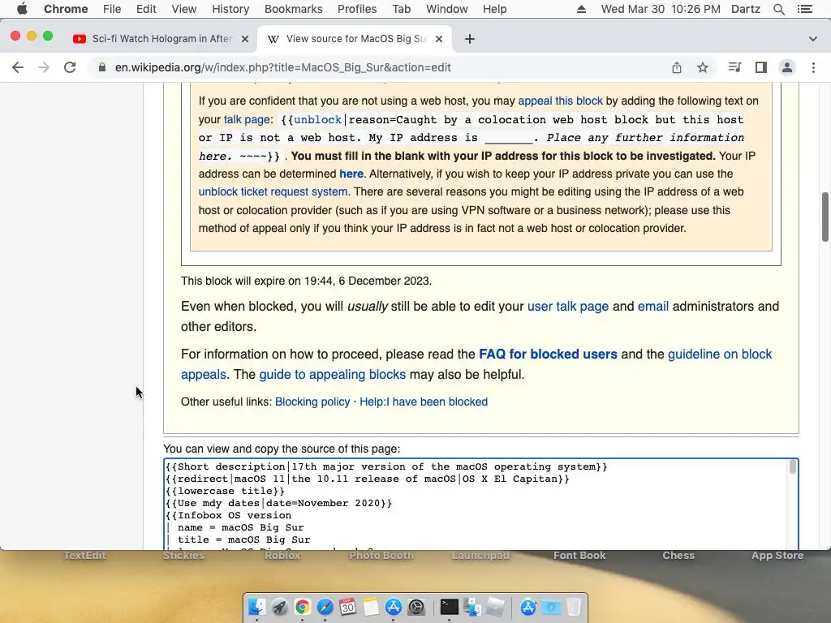Viewport: 831px width, 623px height.
Task: Open a new tab with plus button
Action: 470,39
